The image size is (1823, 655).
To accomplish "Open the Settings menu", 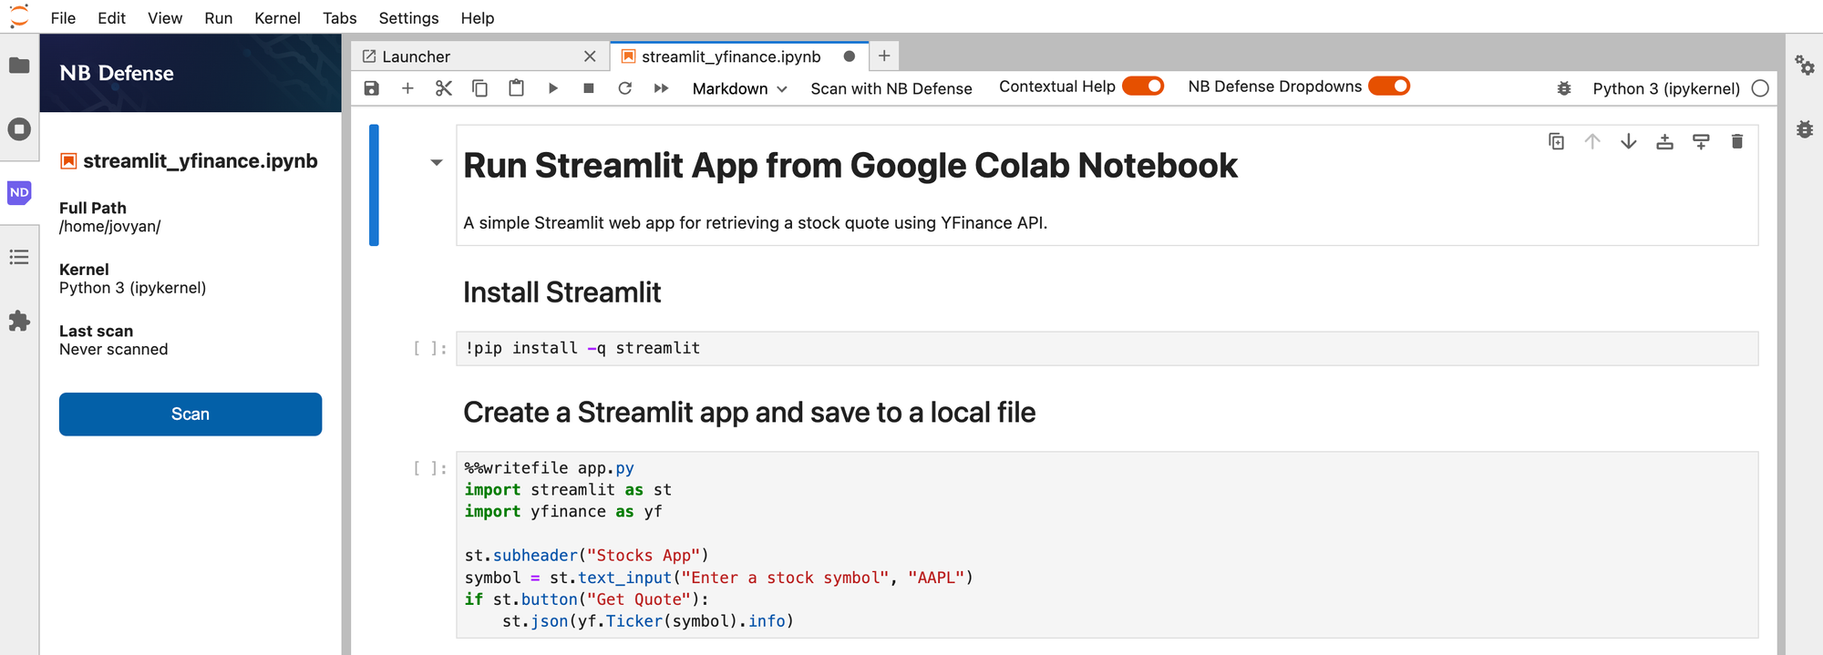I will (x=408, y=18).
